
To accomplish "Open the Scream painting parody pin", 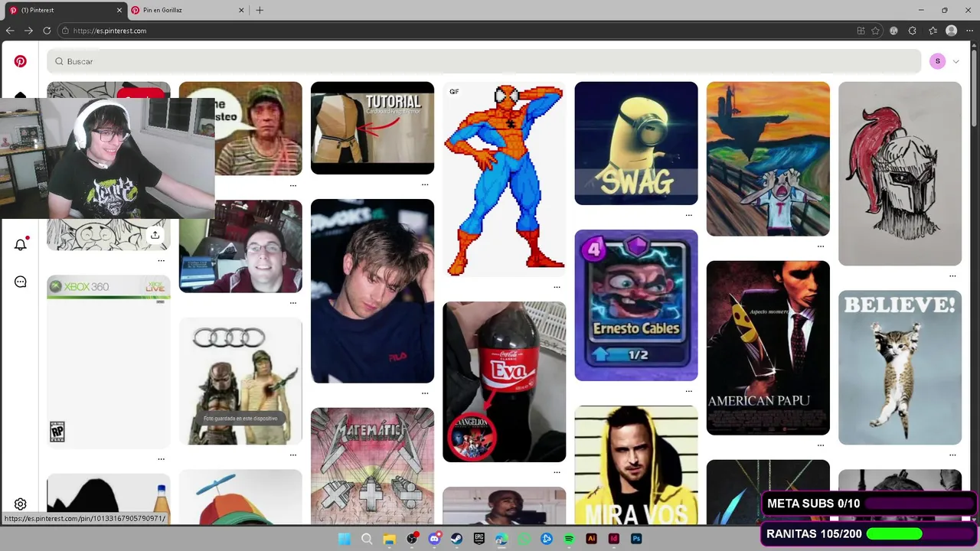I will tap(768, 159).
